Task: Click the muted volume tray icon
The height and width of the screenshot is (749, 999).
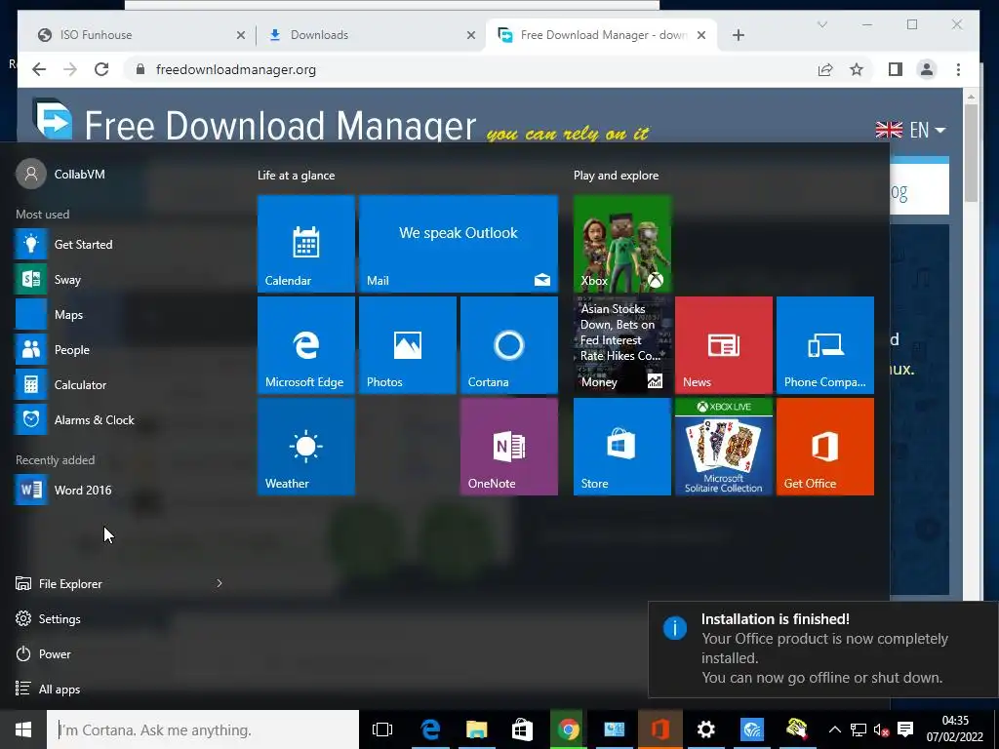Action: (881, 729)
